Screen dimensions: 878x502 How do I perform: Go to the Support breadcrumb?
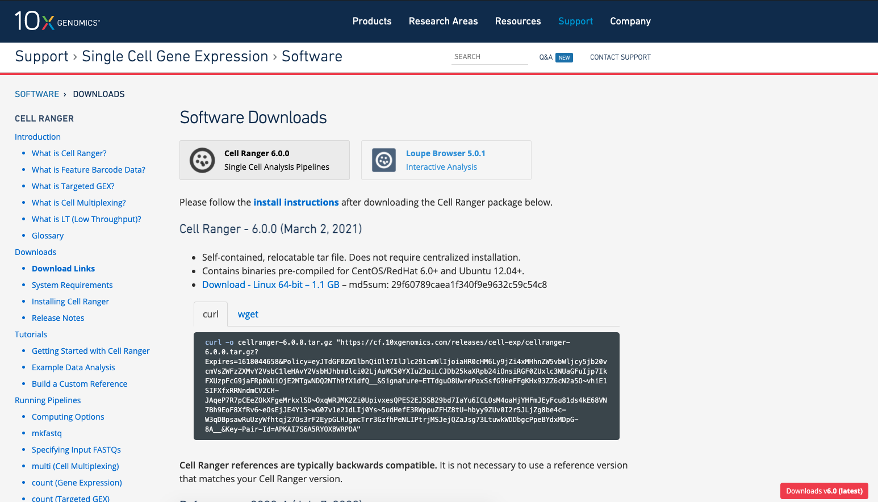pos(41,56)
